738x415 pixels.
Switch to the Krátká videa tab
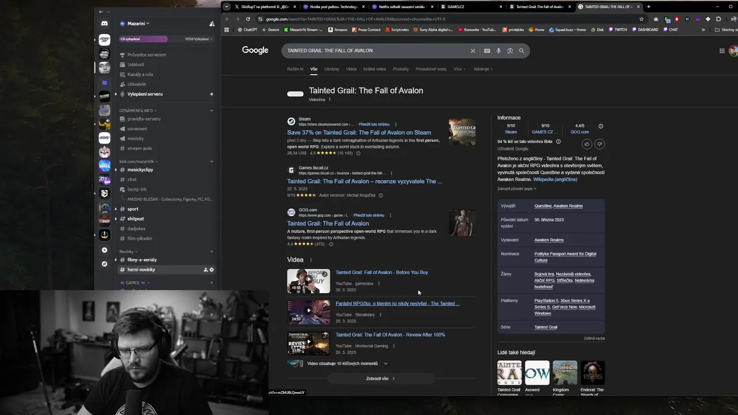pyautogui.click(x=375, y=69)
